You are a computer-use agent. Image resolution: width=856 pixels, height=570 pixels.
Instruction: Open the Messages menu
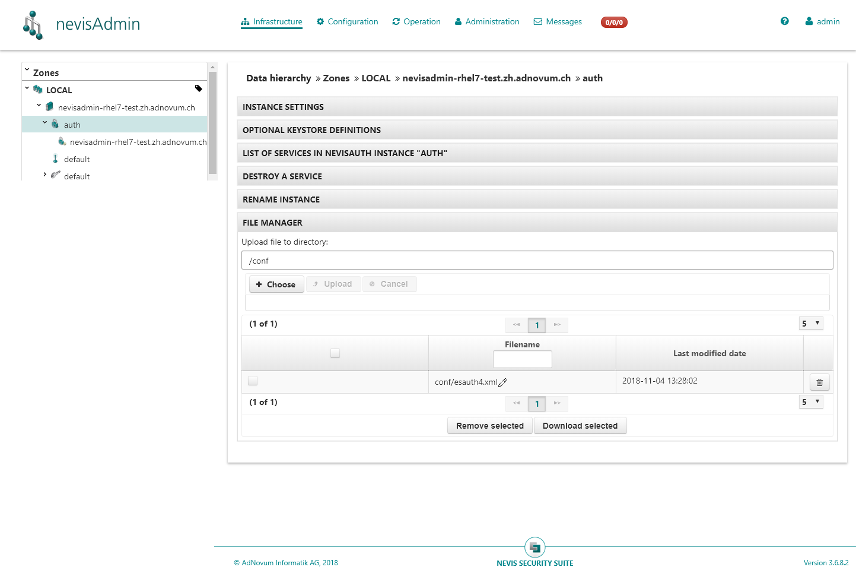pos(558,22)
